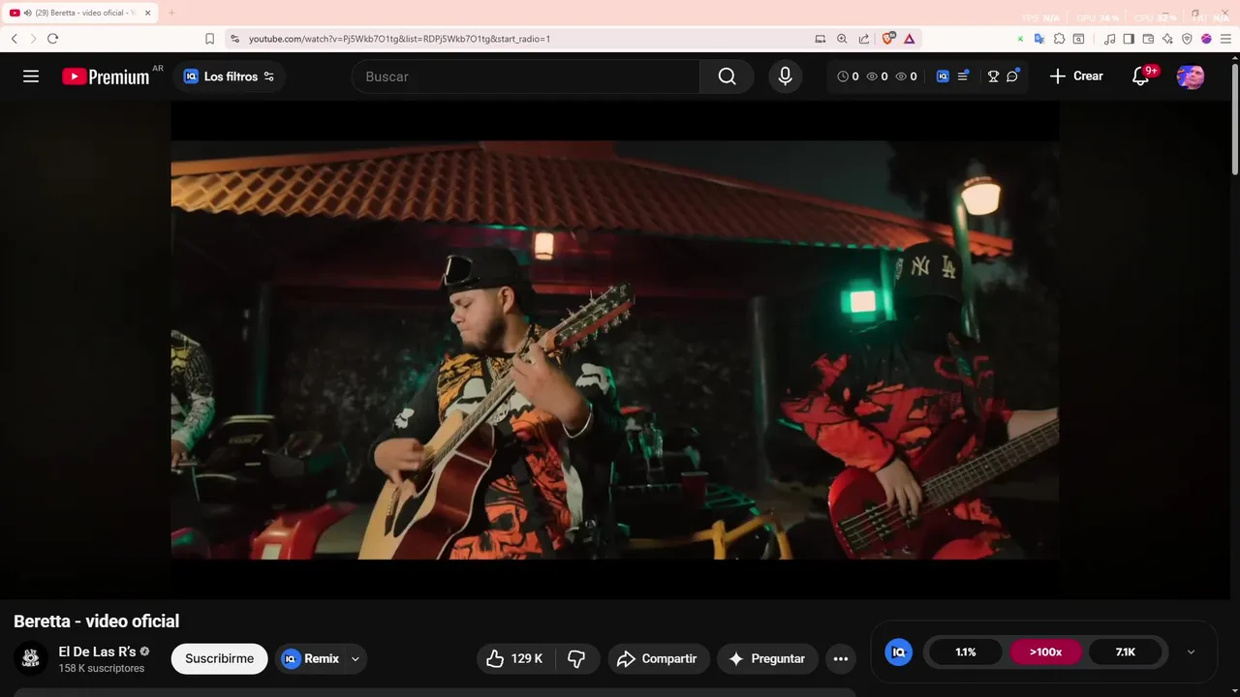The width and height of the screenshot is (1240, 697).
Task: Click the >100x vidIQ stat pill
Action: (x=1045, y=652)
